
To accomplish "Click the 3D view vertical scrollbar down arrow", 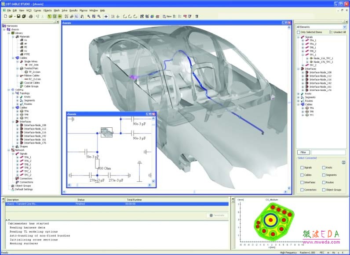I will (x=289, y=188).
